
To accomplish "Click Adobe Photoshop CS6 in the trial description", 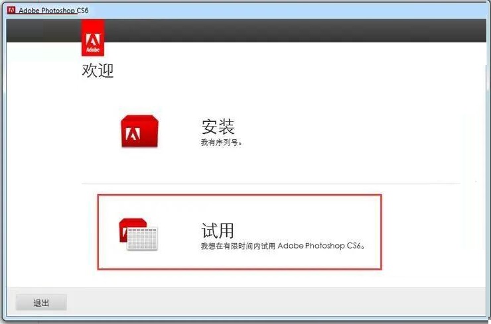I will pyautogui.click(x=320, y=246).
